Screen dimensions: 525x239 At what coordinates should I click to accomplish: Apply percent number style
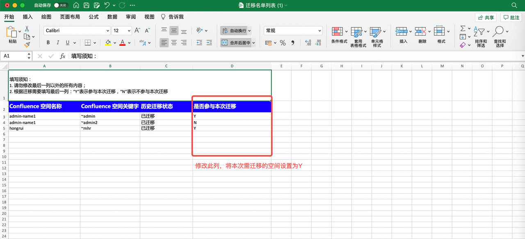tap(283, 43)
